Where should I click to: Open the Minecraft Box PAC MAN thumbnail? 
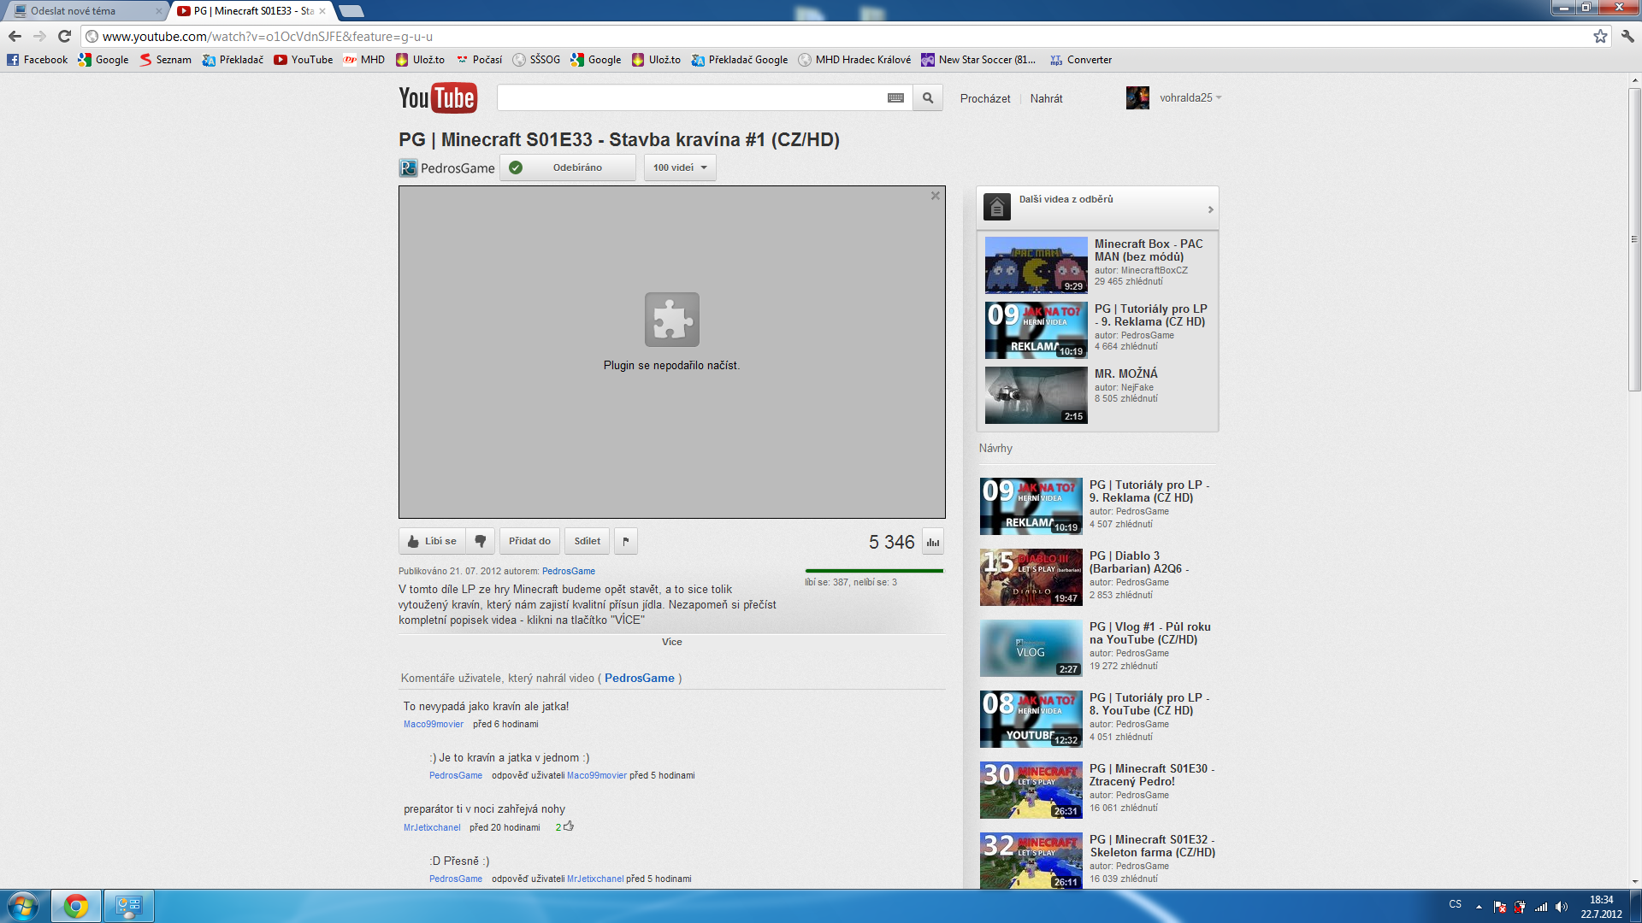coord(1036,265)
